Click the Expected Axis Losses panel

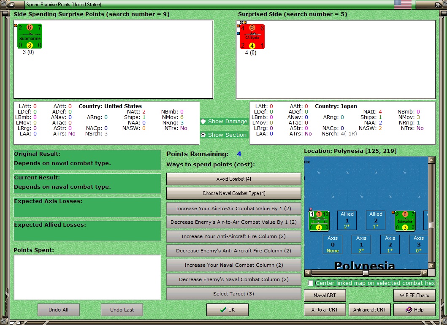(87, 207)
